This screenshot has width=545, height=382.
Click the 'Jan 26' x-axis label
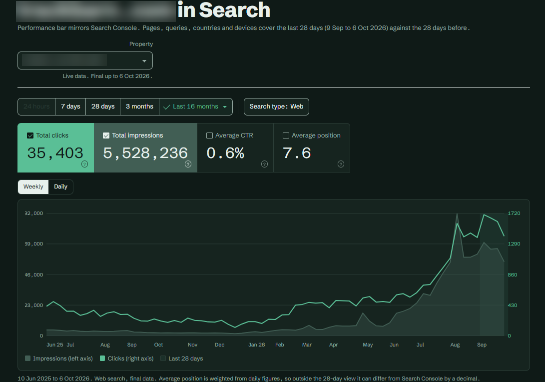pyautogui.click(x=256, y=345)
